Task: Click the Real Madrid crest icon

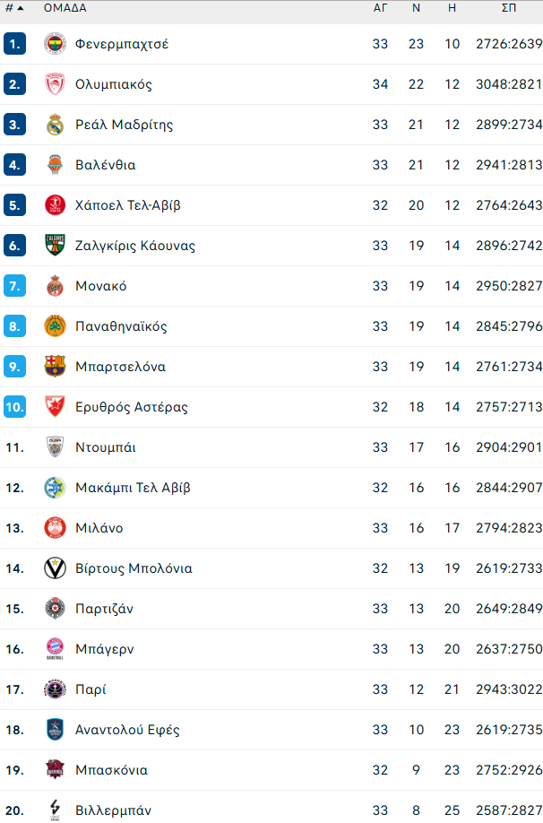Action: (x=55, y=125)
